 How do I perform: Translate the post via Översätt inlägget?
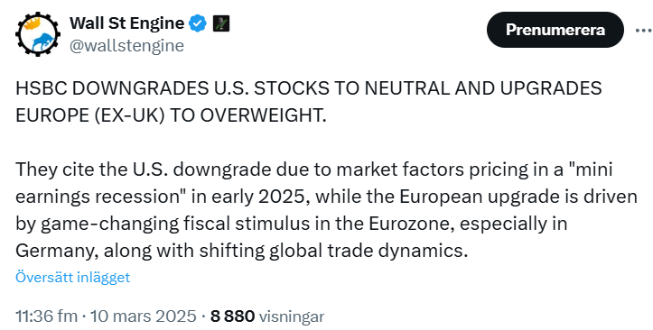tap(73, 277)
